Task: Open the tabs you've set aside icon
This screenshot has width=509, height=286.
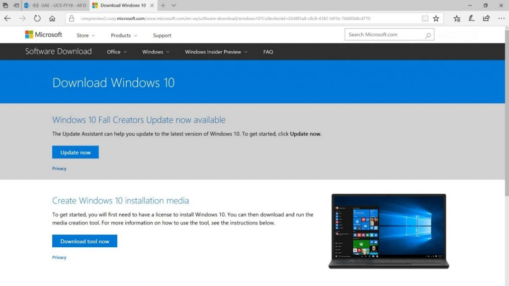Action: coord(5,5)
